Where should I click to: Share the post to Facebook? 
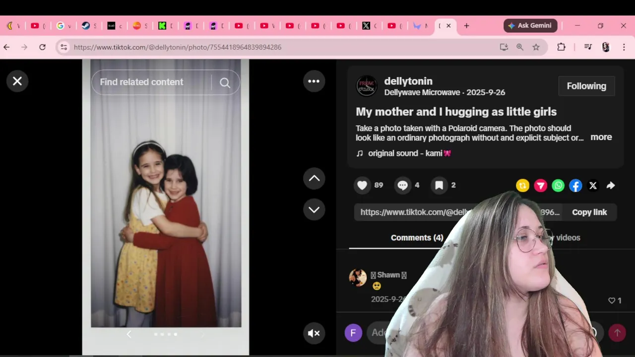tap(575, 185)
